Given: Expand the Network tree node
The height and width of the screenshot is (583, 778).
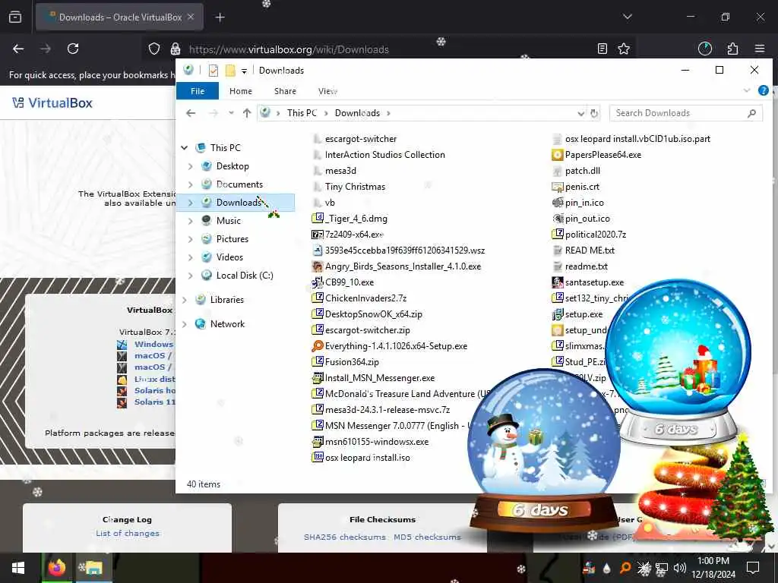Looking at the screenshot, I should pyautogui.click(x=185, y=323).
